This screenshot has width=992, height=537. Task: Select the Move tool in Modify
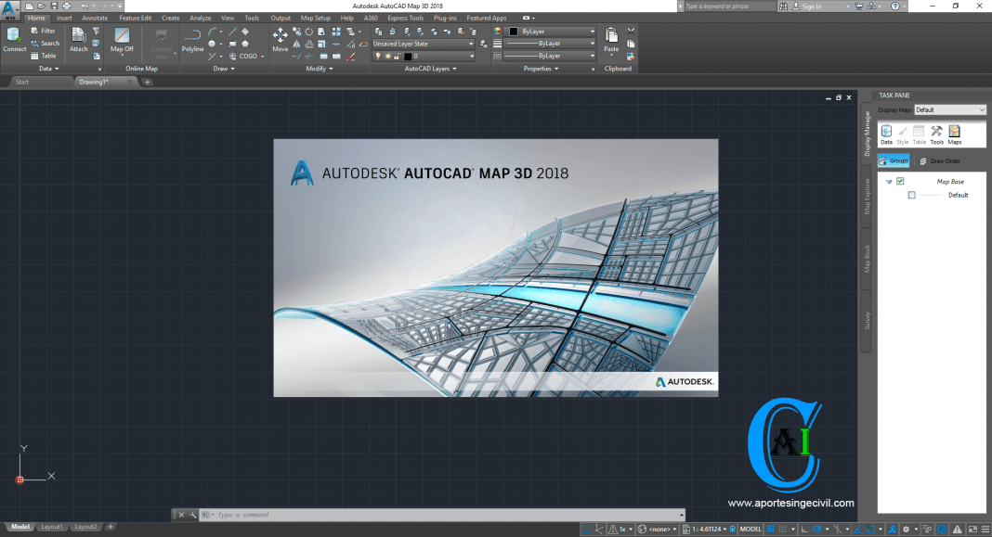pos(281,39)
